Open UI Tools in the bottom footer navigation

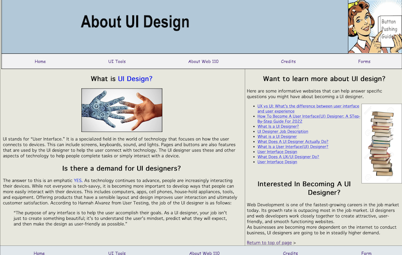point(117,253)
